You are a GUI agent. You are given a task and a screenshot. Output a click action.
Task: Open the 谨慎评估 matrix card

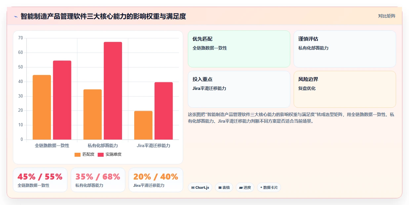345,49
